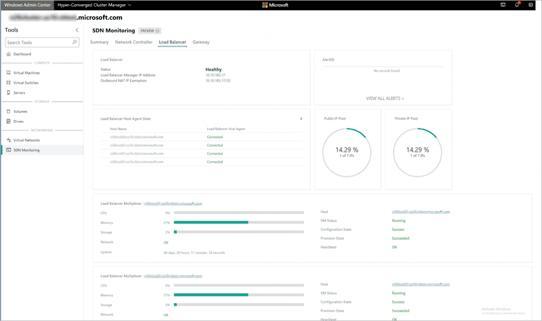Image resolution: width=542 pixels, height=321 pixels.
Task: Focus the Search Tools input field
Action: point(42,42)
